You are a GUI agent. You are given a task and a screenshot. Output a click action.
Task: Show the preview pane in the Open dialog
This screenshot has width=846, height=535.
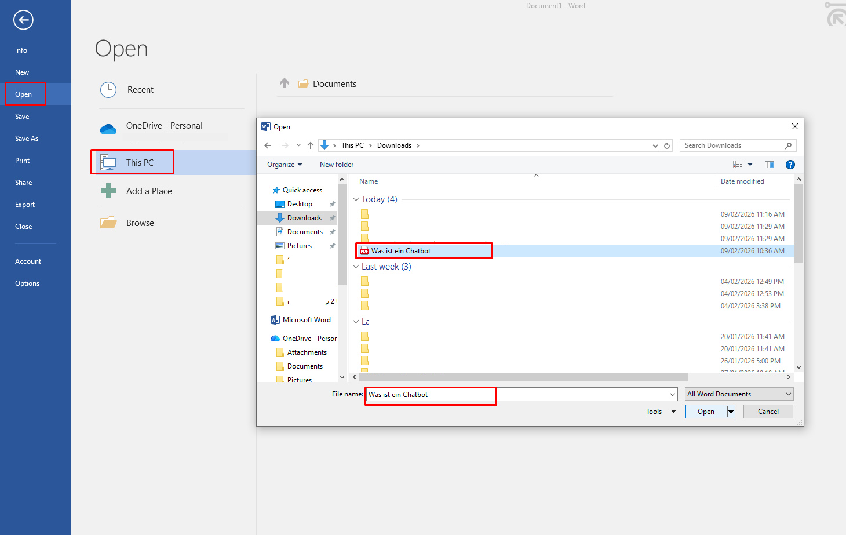[x=769, y=164]
